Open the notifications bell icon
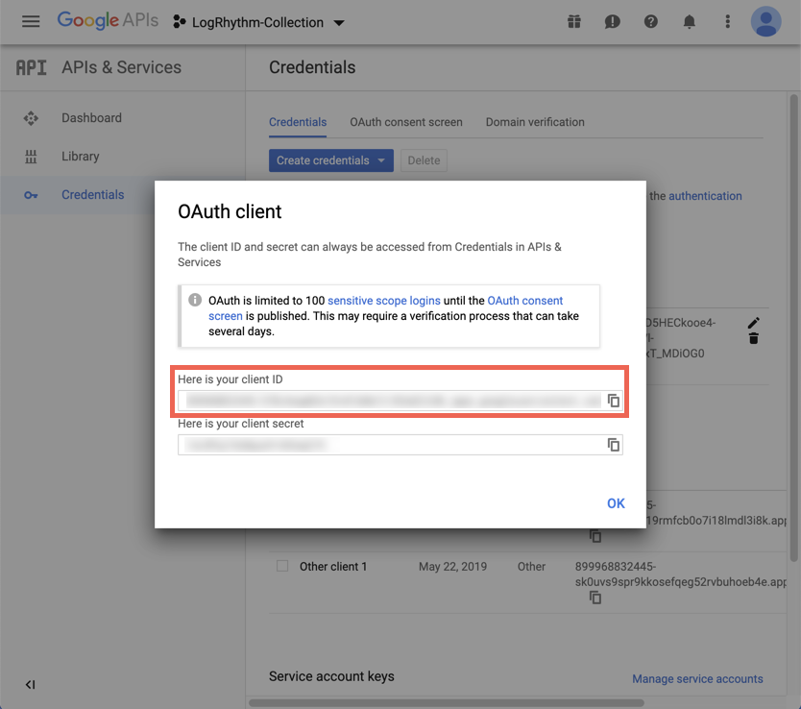 (690, 21)
